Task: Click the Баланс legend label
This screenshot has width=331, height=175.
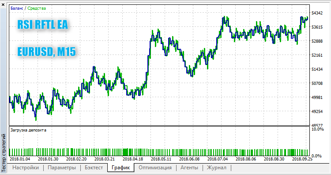Action: click(17, 8)
